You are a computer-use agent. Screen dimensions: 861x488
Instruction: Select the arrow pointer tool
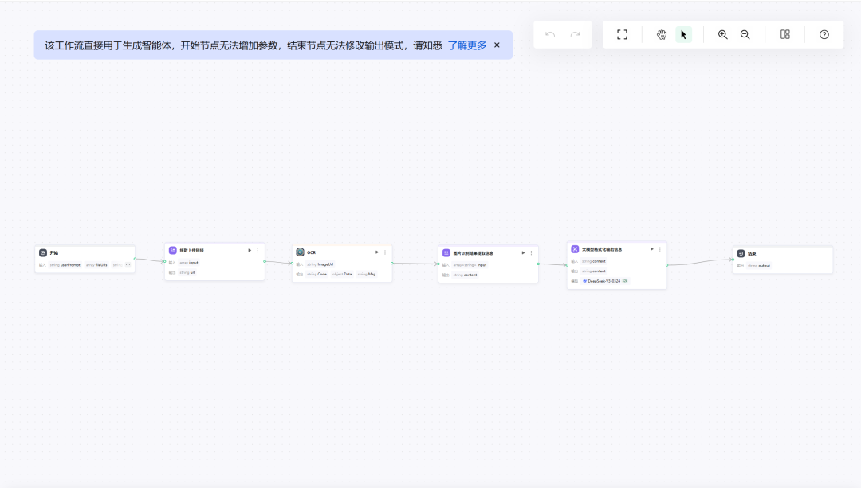click(x=683, y=34)
